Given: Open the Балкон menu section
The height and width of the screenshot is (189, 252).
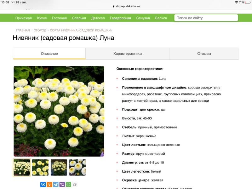Looking at the screenshot, I should 161,18.
